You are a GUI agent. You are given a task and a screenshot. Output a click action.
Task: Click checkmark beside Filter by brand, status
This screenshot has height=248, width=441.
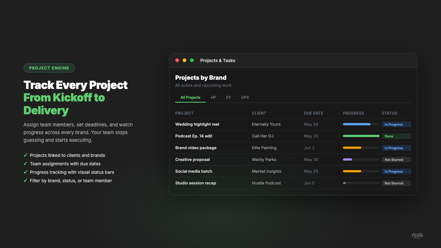[x=25, y=180]
